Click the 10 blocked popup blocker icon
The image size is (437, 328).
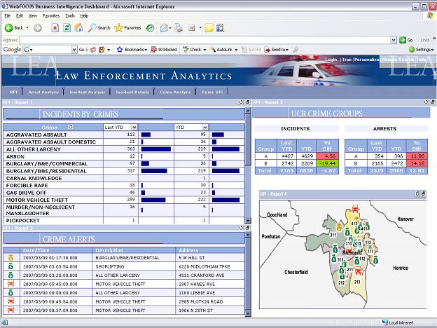(x=153, y=49)
